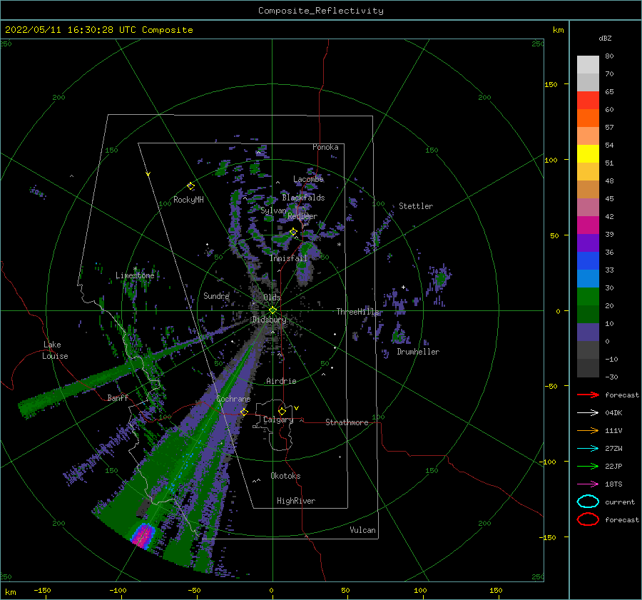This screenshot has width=642, height=600.
Task: Click the Vulcan label
Action: pos(362,530)
